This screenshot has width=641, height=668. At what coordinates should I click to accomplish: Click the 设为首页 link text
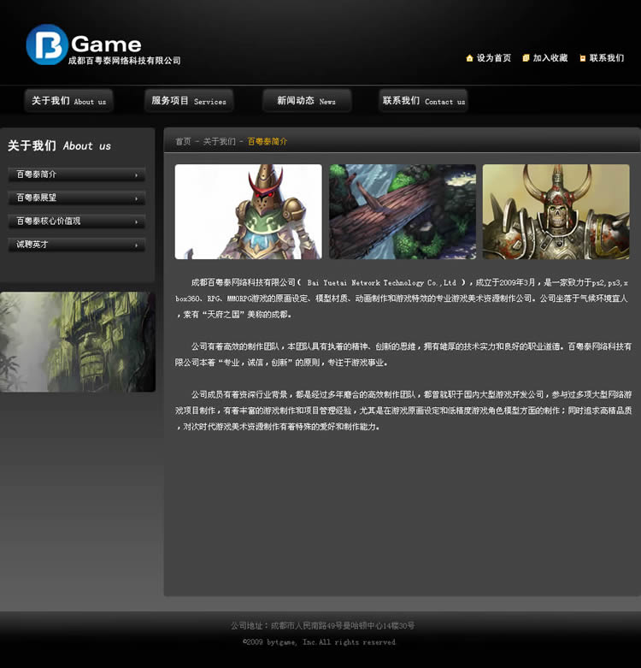493,58
